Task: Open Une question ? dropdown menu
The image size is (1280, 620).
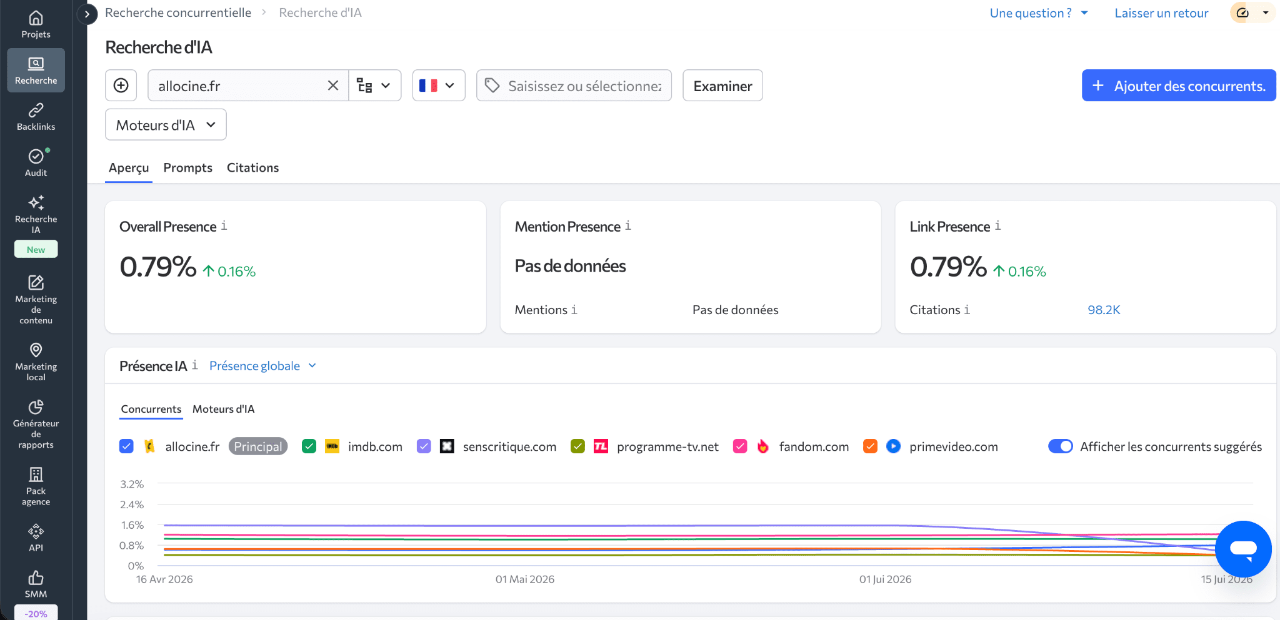Action: pyautogui.click(x=1039, y=13)
